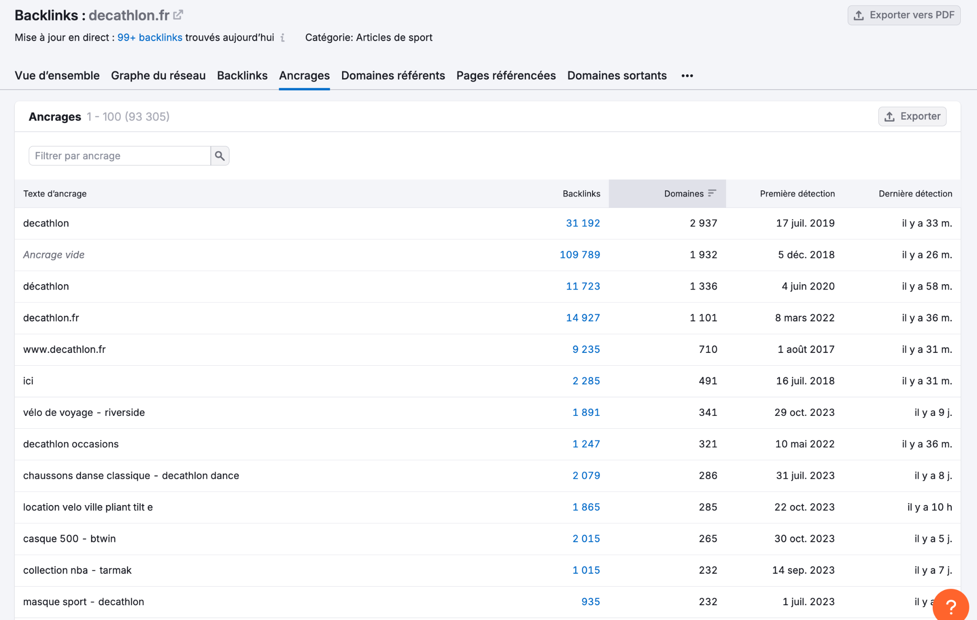
Task: Click the Domaines sort icon
Action: [712, 193]
